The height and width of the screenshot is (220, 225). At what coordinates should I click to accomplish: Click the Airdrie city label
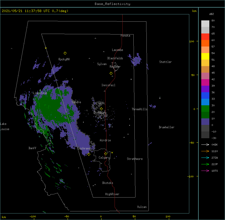click(x=105, y=140)
